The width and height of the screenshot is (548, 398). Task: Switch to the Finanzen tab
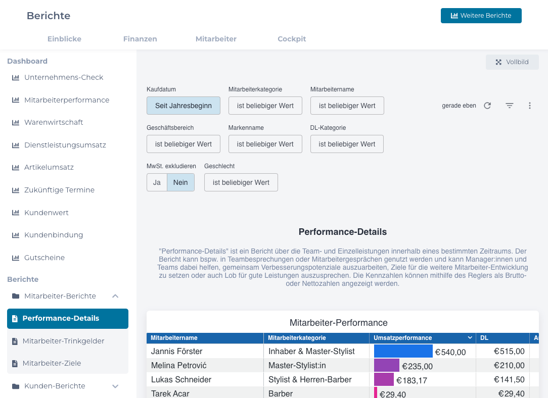pyautogui.click(x=140, y=39)
